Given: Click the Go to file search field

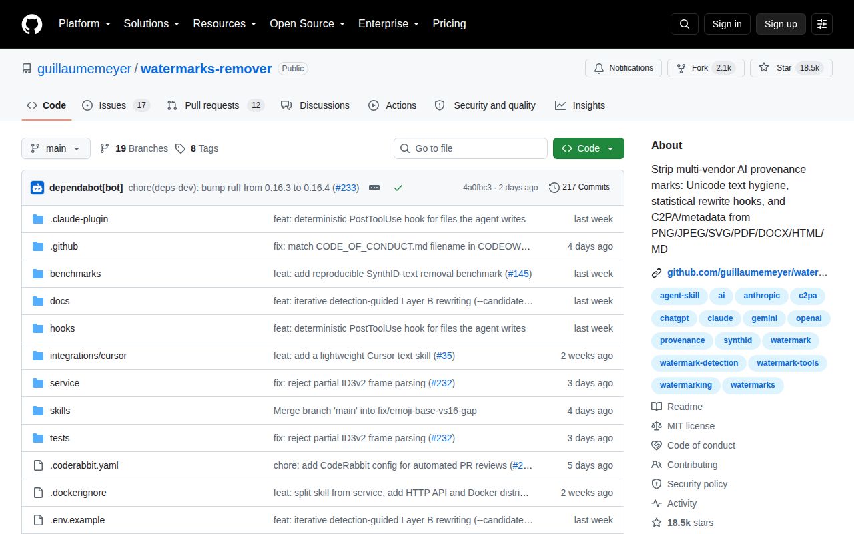Looking at the screenshot, I should [470, 148].
